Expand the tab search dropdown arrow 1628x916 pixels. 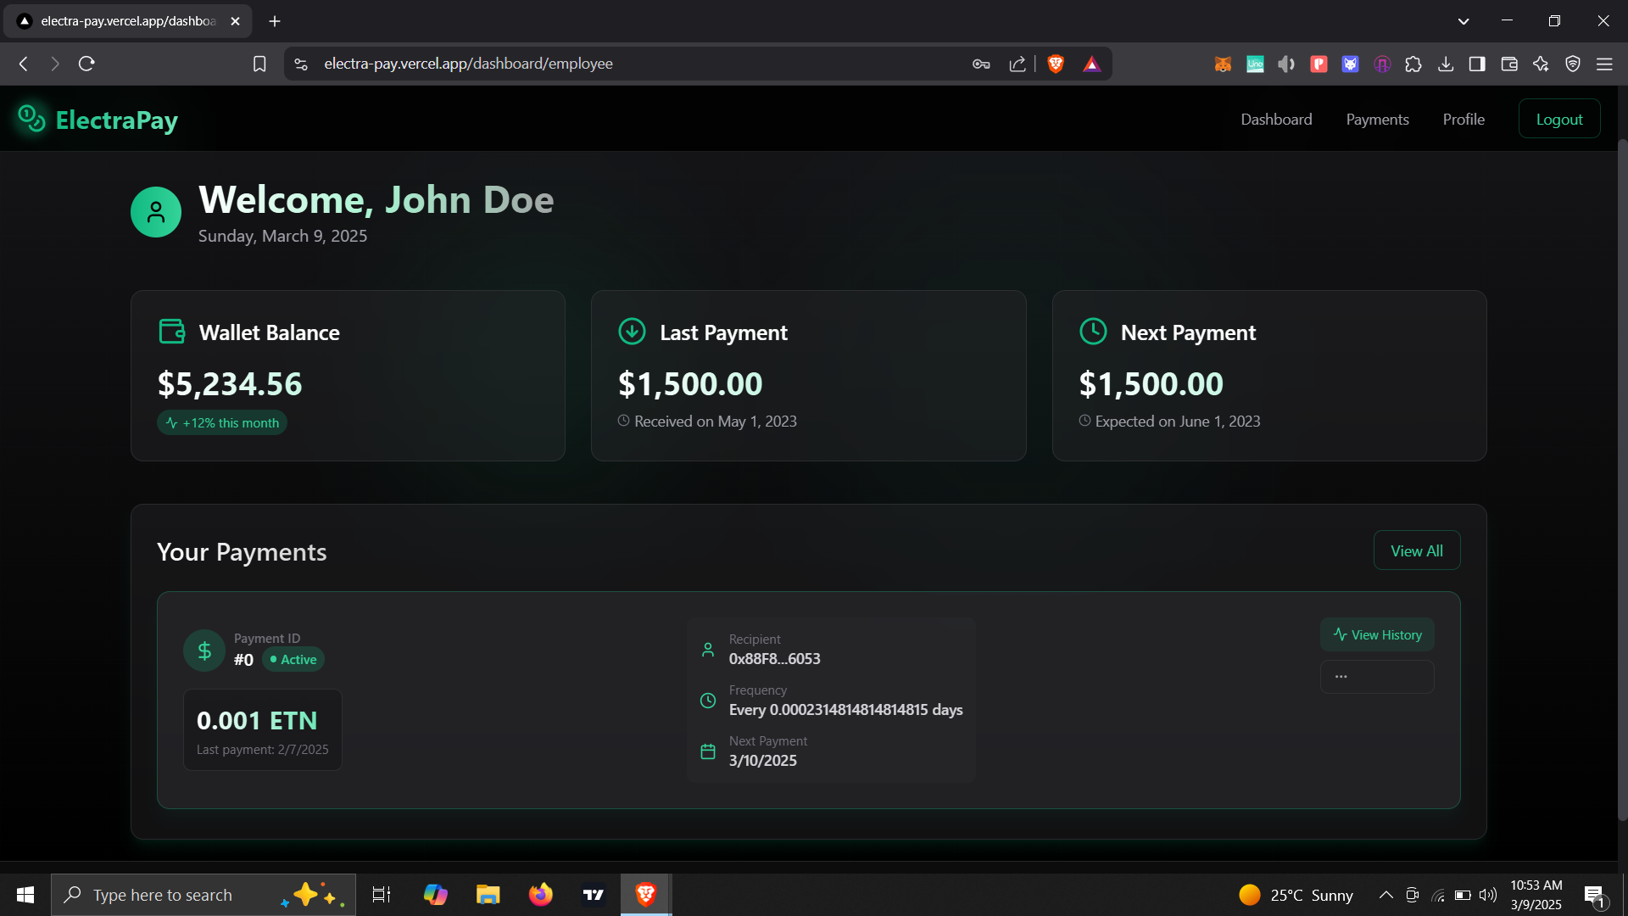1464,21
